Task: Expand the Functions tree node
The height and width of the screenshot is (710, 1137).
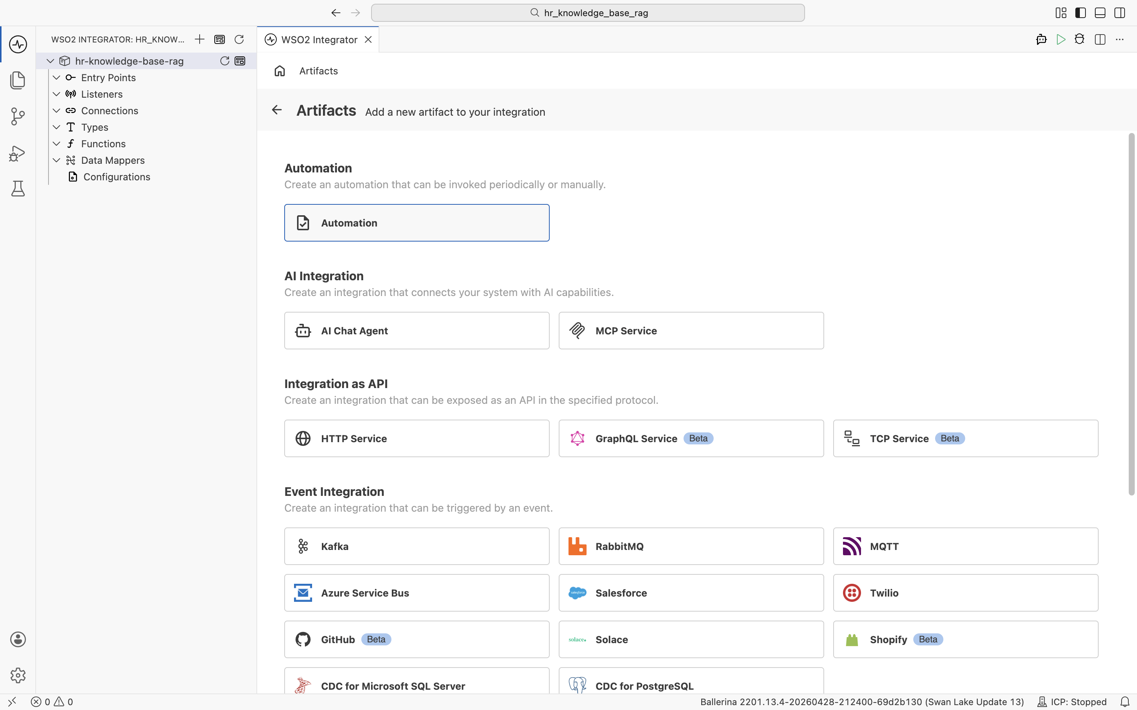Action: click(56, 144)
